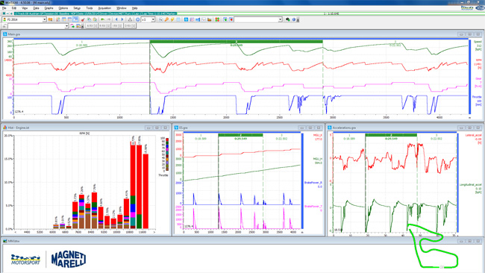
Task: Click the red and green four-square toolbar icon
Action: click(217, 19)
